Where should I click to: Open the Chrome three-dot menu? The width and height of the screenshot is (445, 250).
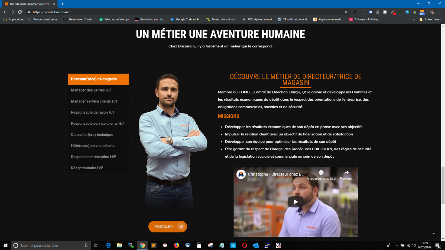tap(440, 12)
